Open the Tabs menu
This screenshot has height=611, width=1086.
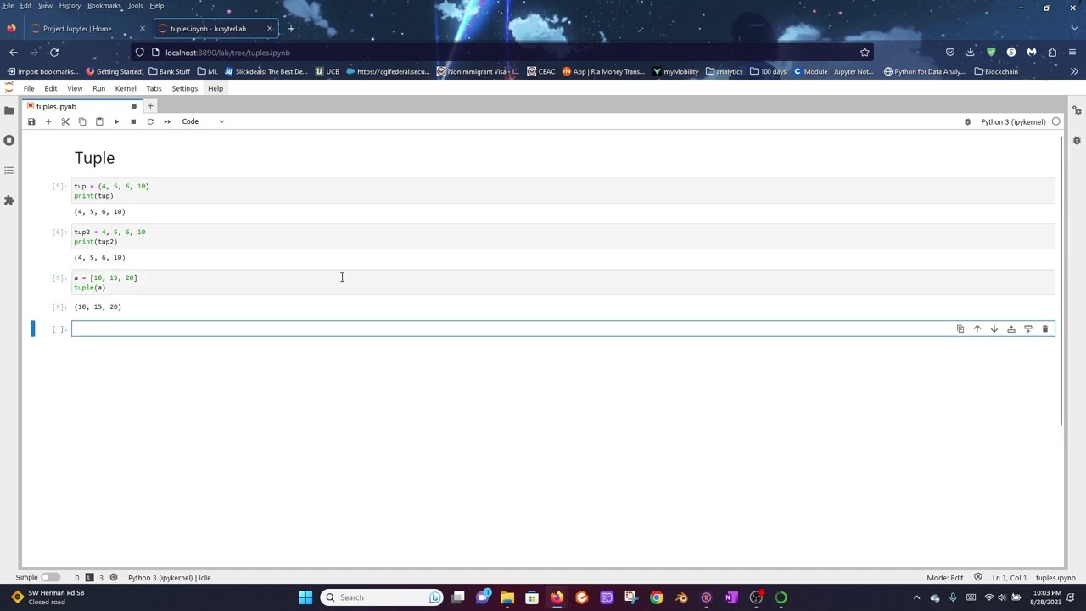tap(154, 88)
